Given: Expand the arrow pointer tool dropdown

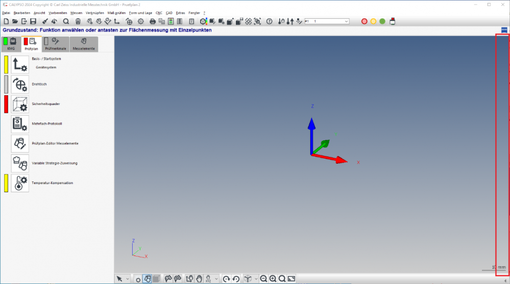Looking at the screenshot, I should [128, 279].
